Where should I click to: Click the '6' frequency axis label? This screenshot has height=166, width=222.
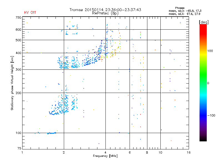(130, 152)
